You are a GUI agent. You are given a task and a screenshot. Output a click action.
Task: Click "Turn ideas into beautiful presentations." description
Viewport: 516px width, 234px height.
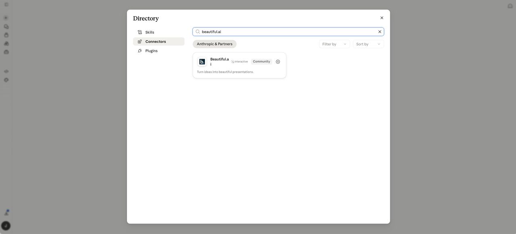pyautogui.click(x=225, y=72)
